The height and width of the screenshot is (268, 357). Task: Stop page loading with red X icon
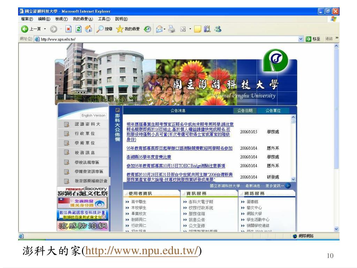[x=68, y=29]
